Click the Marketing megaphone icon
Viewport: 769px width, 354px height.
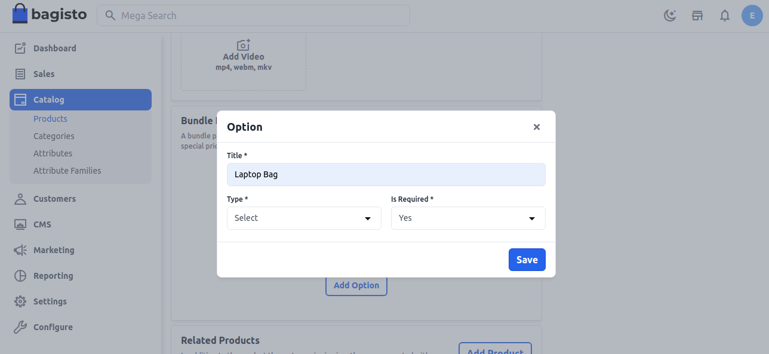20,250
